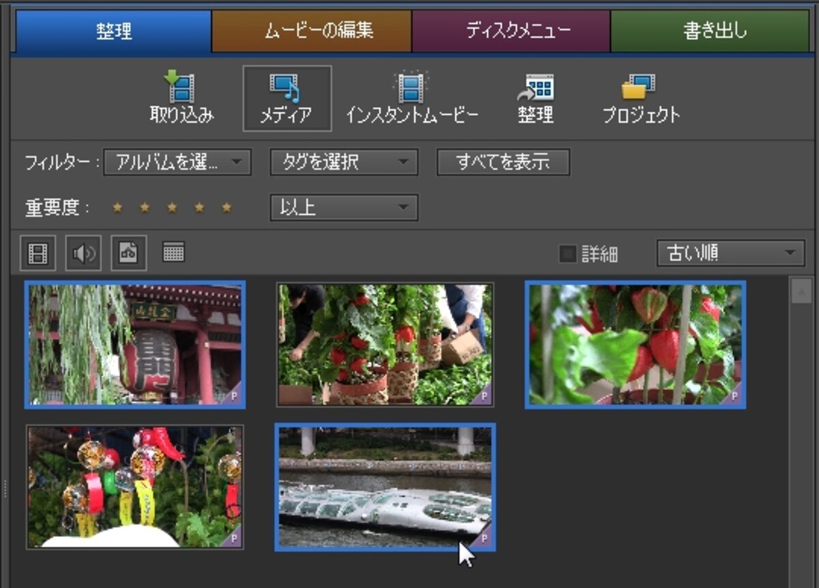Set importance filter to four stars
The width and height of the screenshot is (819, 588).
(x=199, y=207)
